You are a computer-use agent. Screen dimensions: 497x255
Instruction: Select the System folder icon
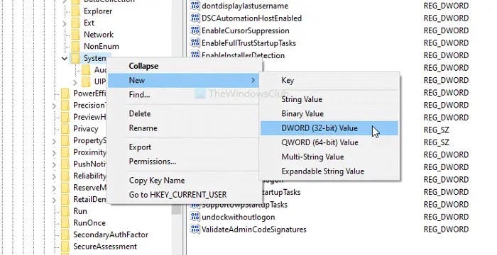tap(75, 58)
